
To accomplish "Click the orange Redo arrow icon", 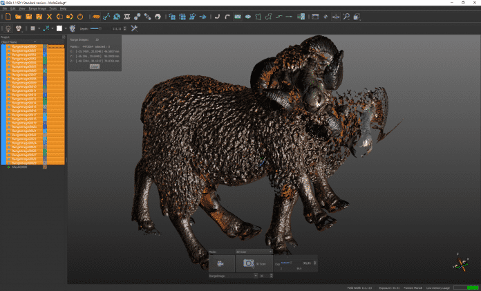I will tap(70, 16).
